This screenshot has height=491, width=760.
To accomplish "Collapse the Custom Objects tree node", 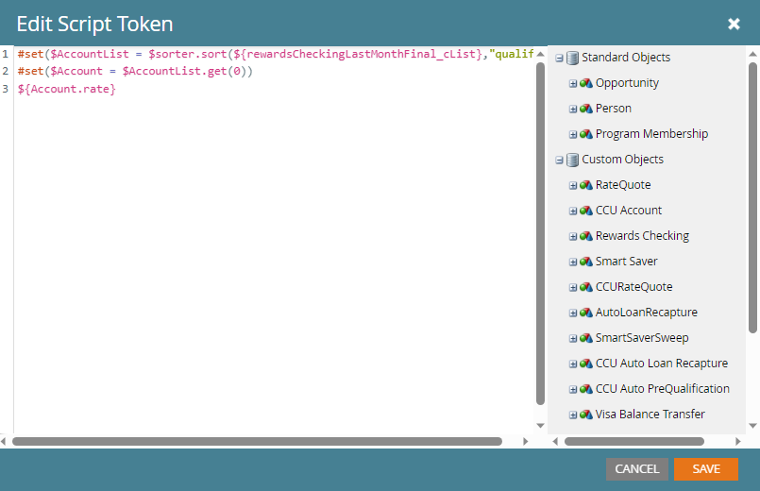I will pos(560,160).
